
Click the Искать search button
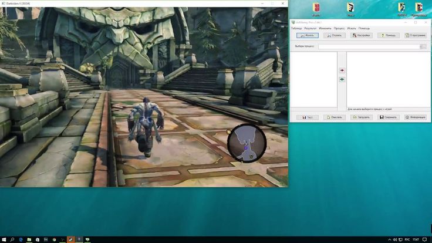308,35
